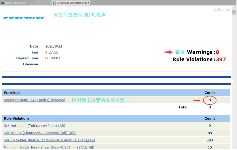237x150 pixels.
Task: Click the red-circled warning count 8
Action: (210, 100)
